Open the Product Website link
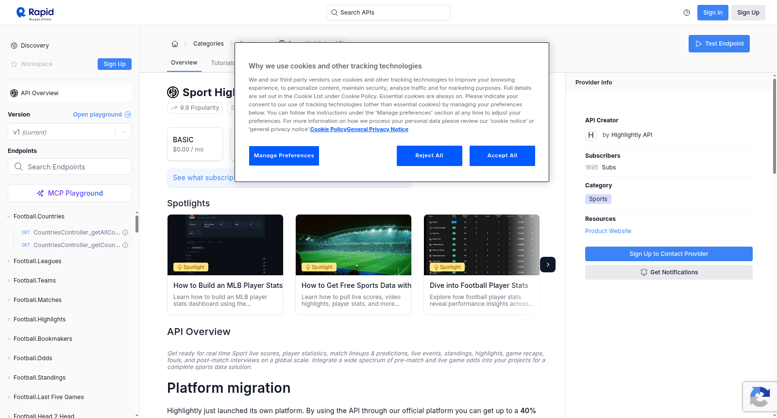This screenshot has width=777, height=418. pyautogui.click(x=608, y=231)
